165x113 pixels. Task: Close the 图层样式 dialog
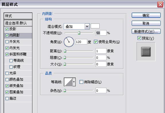coord(160,5)
